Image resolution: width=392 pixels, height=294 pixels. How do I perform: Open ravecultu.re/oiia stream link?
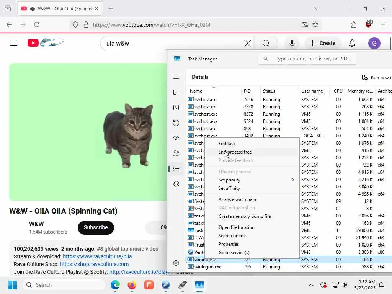click(x=97, y=256)
